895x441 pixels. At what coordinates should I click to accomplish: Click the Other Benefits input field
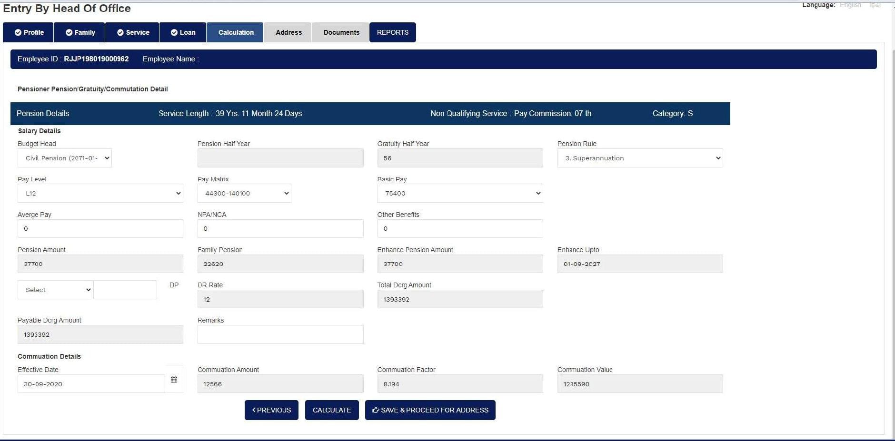point(460,228)
